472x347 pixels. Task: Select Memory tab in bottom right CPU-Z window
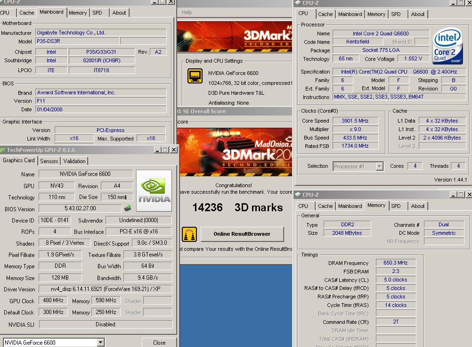click(x=376, y=205)
